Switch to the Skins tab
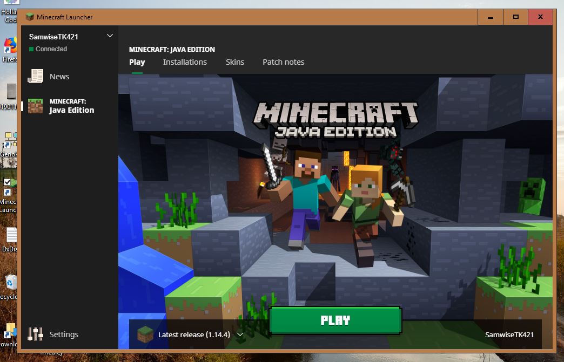The image size is (564, 362). pos(235,62)
